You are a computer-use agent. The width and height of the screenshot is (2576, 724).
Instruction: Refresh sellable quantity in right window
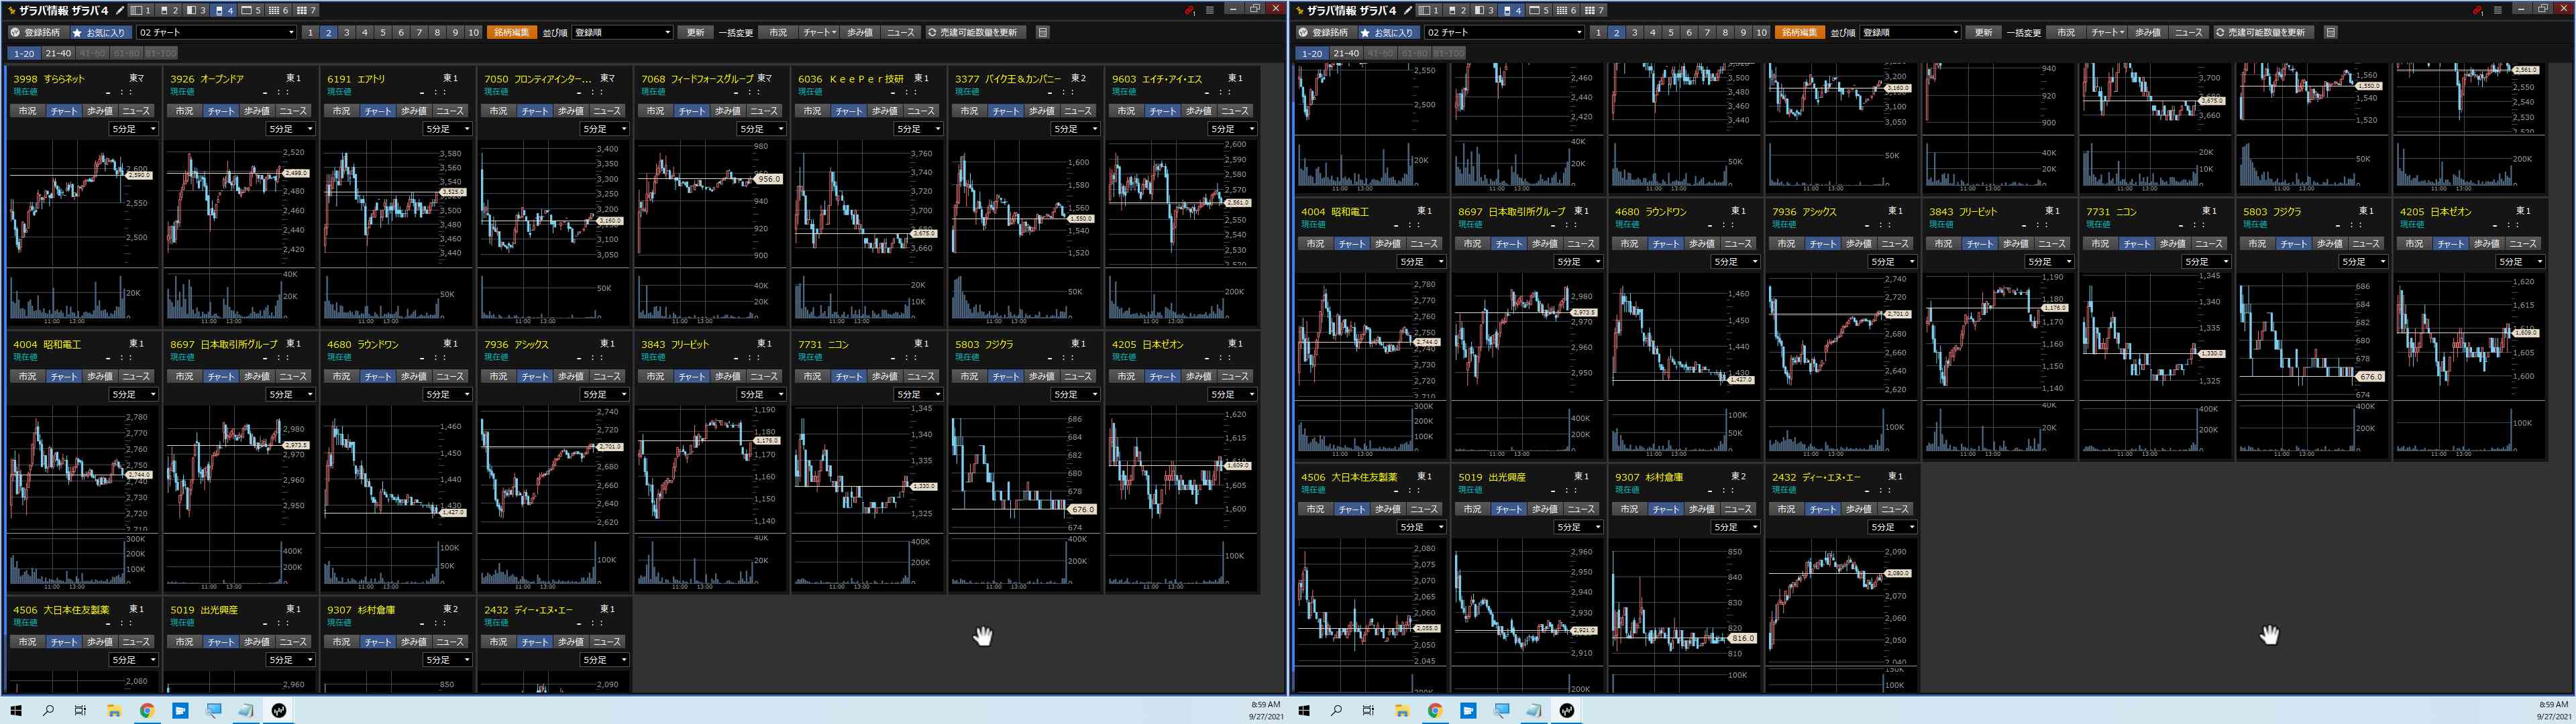pos(2266,32)
